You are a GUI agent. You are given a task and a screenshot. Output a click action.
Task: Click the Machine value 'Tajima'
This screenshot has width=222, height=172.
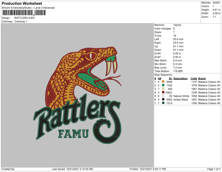pos(177,25)
